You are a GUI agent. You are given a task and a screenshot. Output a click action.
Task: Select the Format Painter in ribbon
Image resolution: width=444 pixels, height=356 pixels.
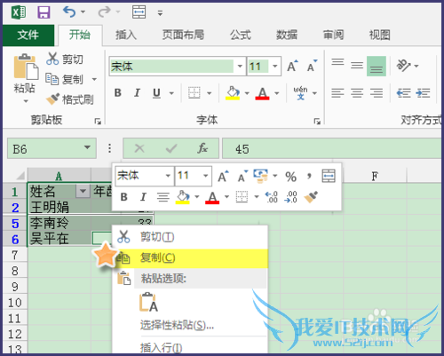click(x=70, y=99)
